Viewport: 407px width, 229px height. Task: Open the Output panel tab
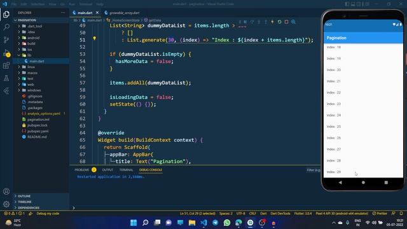click(x=107, y=170)
